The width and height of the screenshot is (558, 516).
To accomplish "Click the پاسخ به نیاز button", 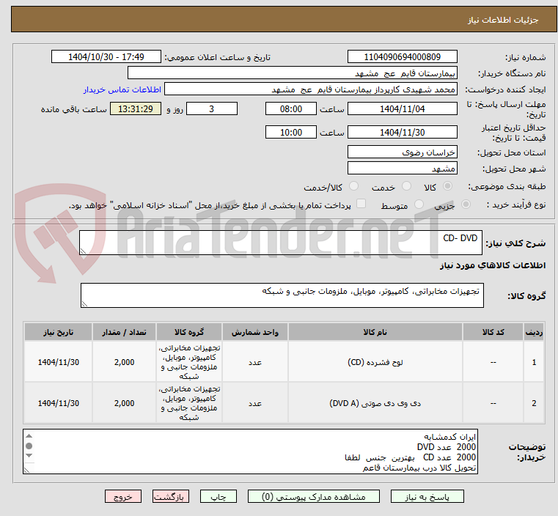I will click(427, 496).
